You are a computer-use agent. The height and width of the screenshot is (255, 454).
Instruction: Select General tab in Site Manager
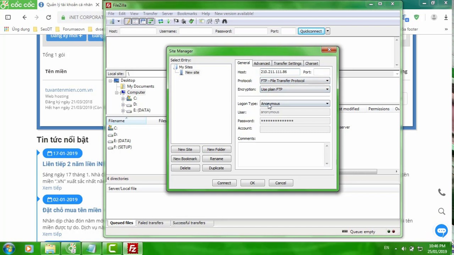243,63
